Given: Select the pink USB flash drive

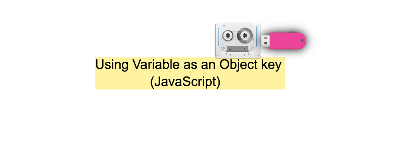Looking at the screenshot, I should pos(284,41).
